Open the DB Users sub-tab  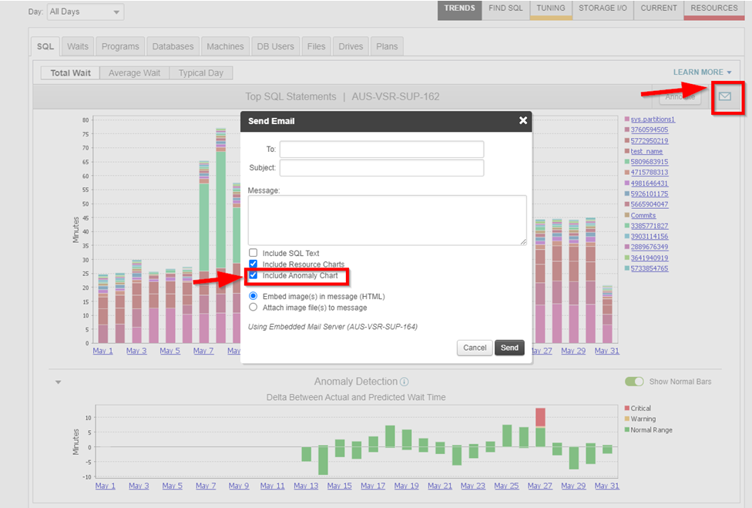click(x=275, y=46)
